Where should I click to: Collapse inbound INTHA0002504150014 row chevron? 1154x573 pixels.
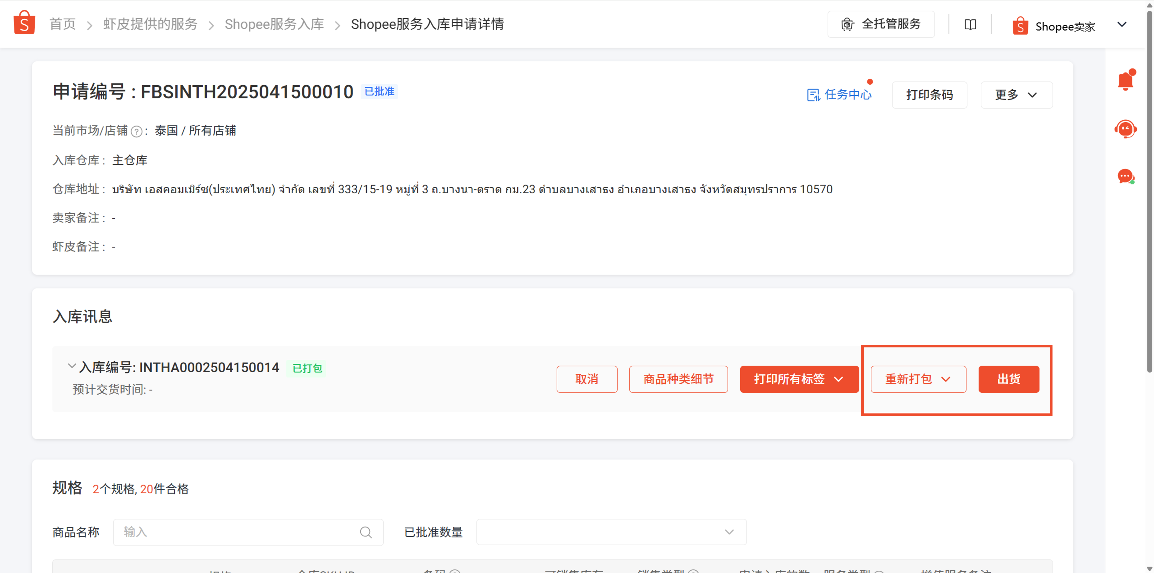click(x=71, y=366)
